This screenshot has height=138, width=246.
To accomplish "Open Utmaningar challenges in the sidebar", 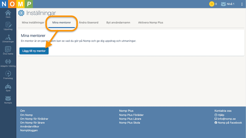I will click(8, 38).
